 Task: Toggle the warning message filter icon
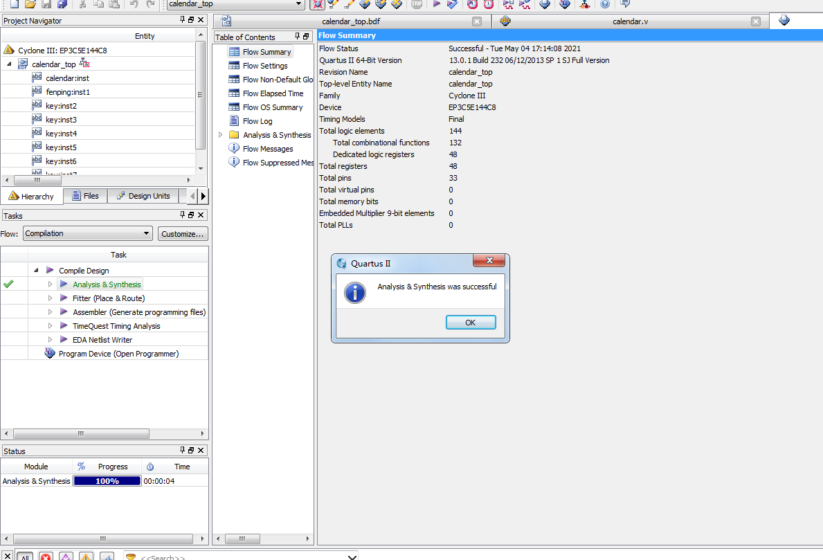[86, 557]
